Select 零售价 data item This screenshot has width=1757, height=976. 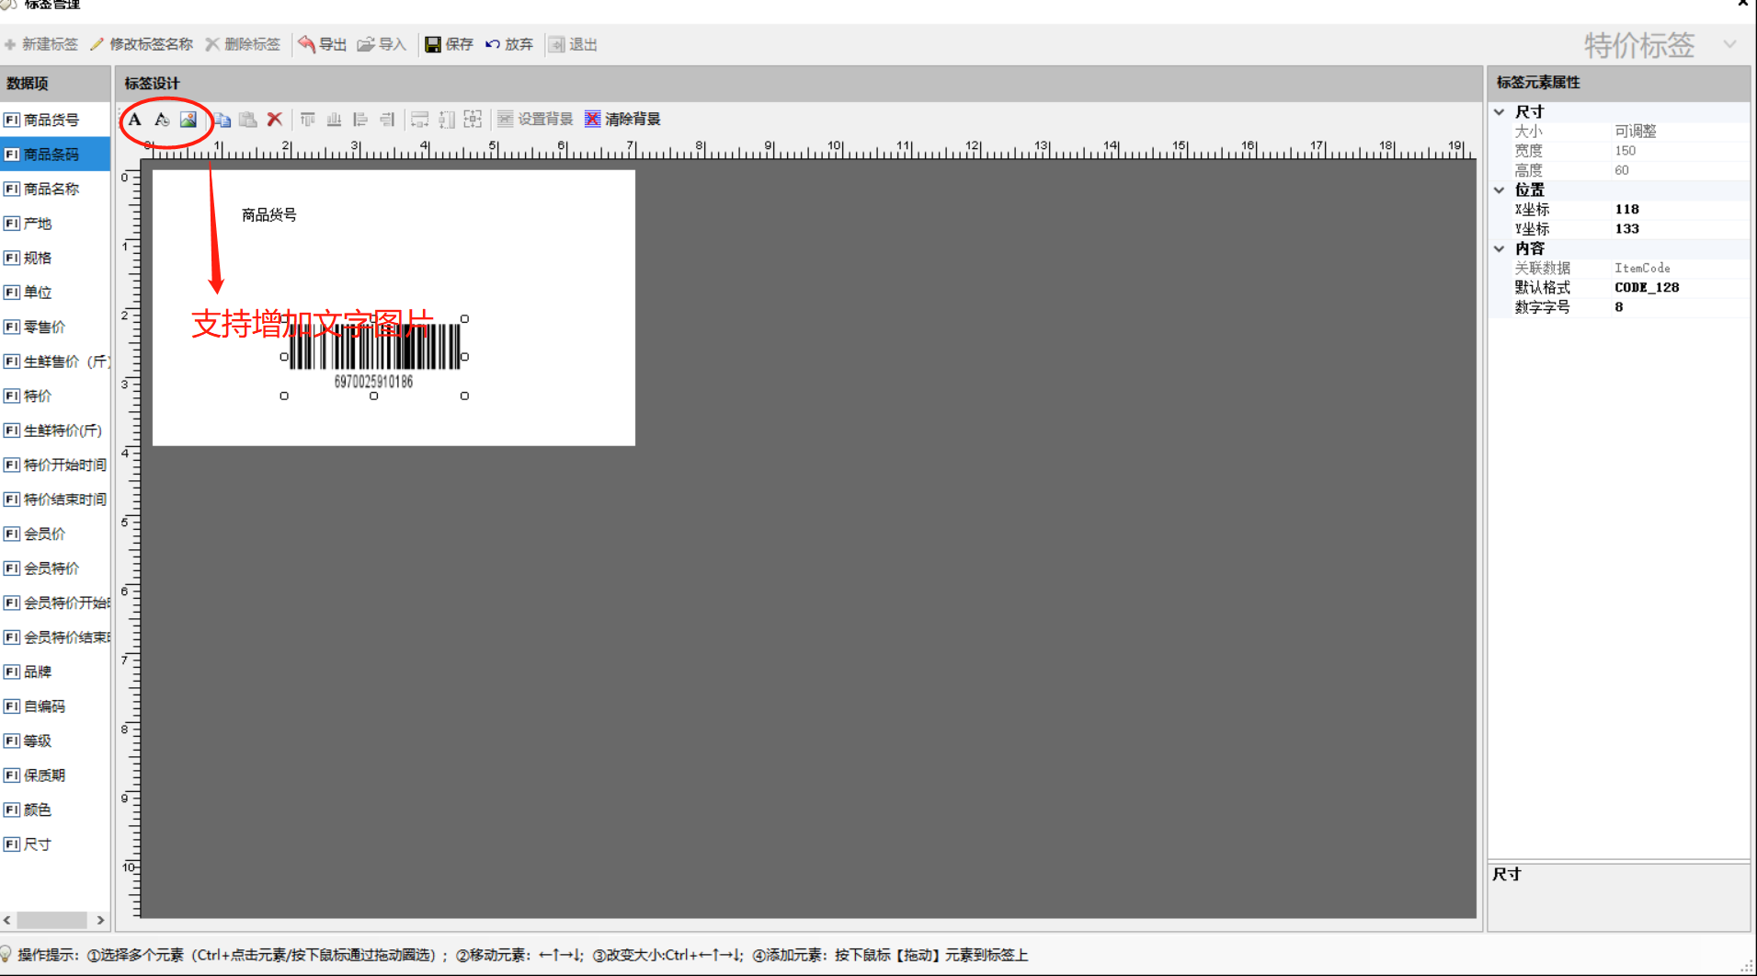(x=44, y=327)
